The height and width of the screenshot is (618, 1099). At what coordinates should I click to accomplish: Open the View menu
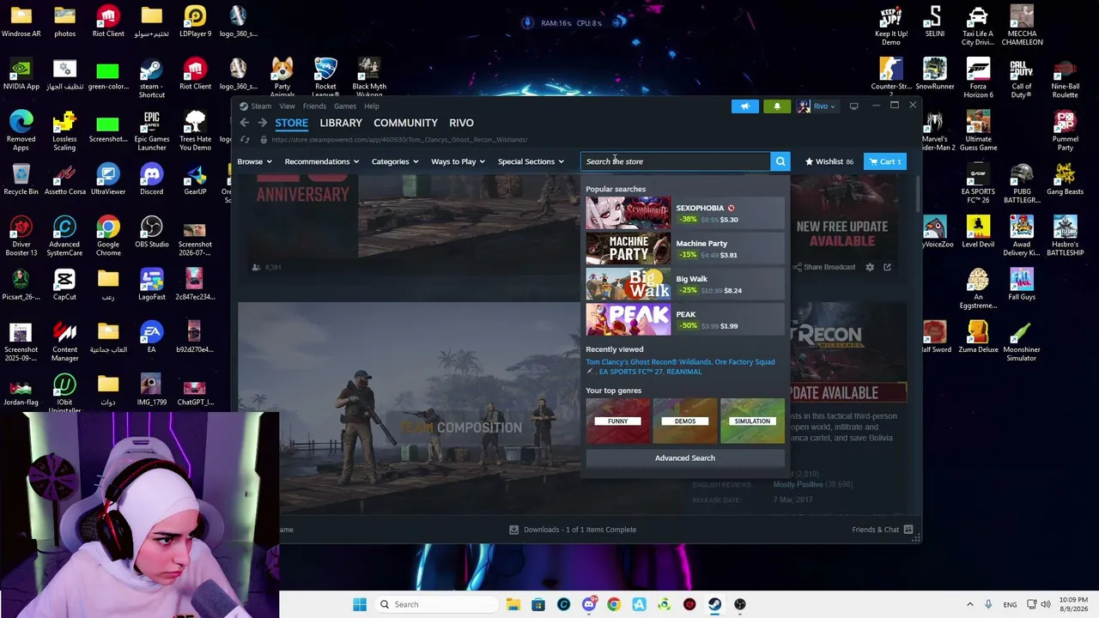point(287,106)
